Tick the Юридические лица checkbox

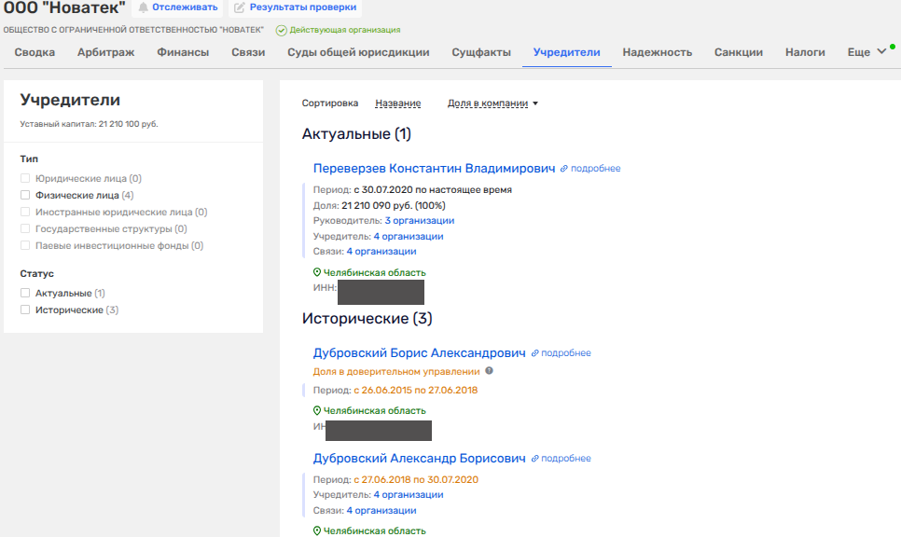pos(25,179)
